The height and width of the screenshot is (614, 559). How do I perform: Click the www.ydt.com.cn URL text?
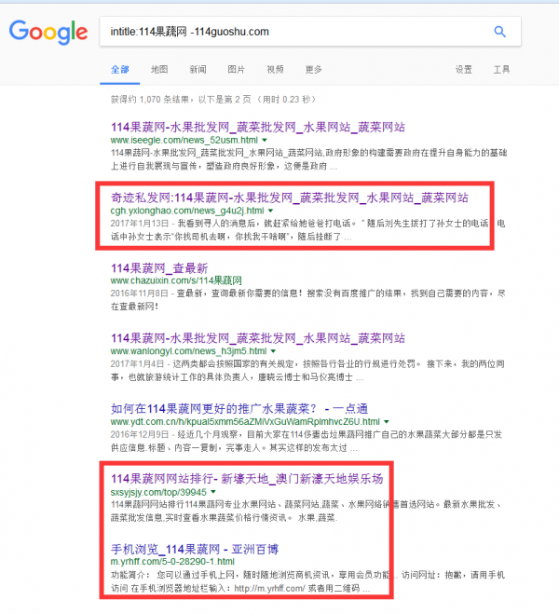click(x=245, y=422)
